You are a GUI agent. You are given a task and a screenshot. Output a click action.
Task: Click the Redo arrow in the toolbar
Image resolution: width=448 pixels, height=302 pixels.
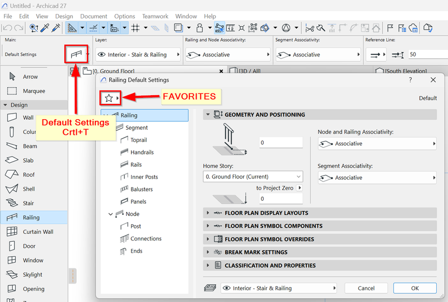[x=18, y=28]
